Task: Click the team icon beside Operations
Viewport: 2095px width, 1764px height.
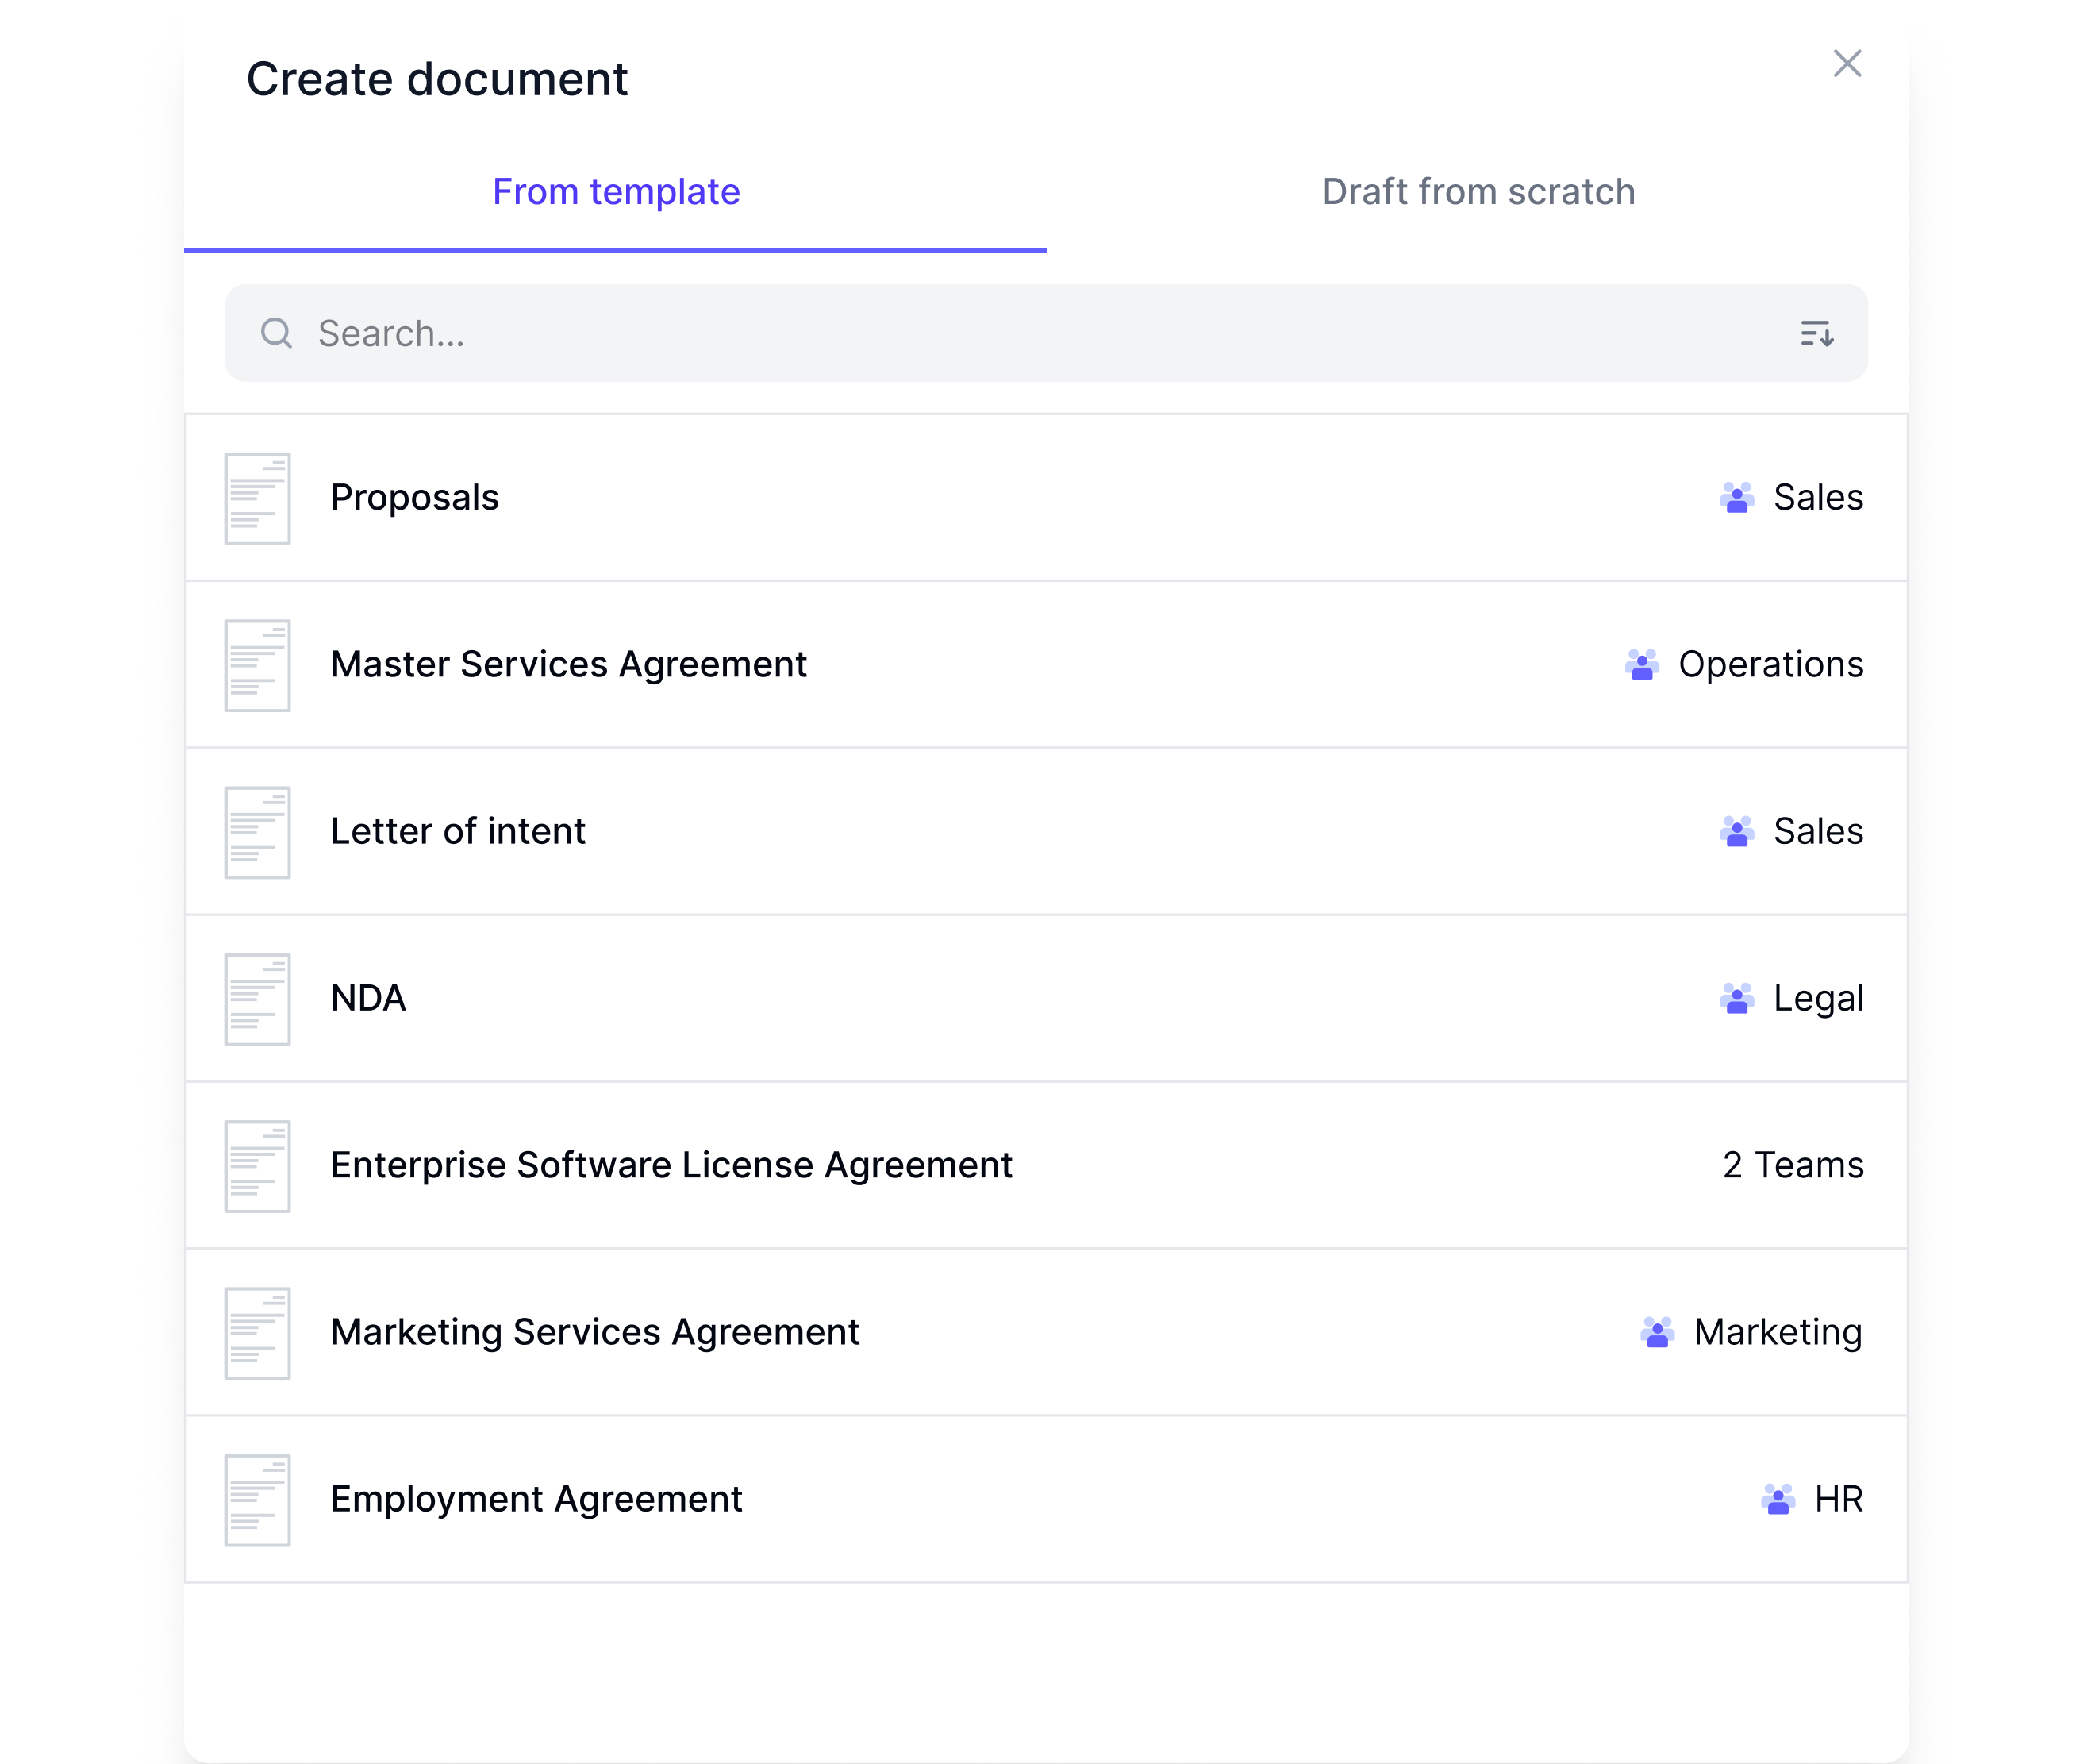Action: coord(1641,665)
